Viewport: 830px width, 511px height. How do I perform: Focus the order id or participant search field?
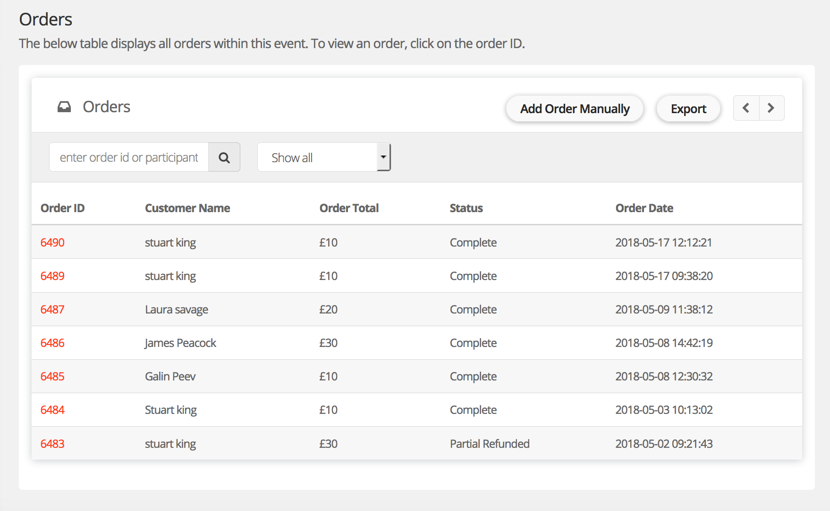pyautogui.click(x=129, y=157)
